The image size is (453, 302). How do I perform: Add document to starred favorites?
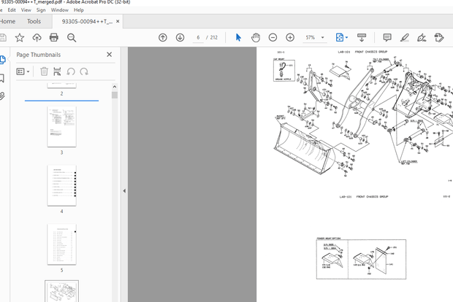point(20,37)
